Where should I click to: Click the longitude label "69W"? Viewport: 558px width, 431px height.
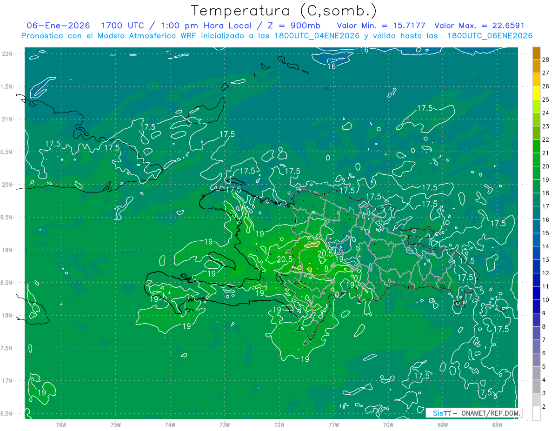(x=443, y=424)
